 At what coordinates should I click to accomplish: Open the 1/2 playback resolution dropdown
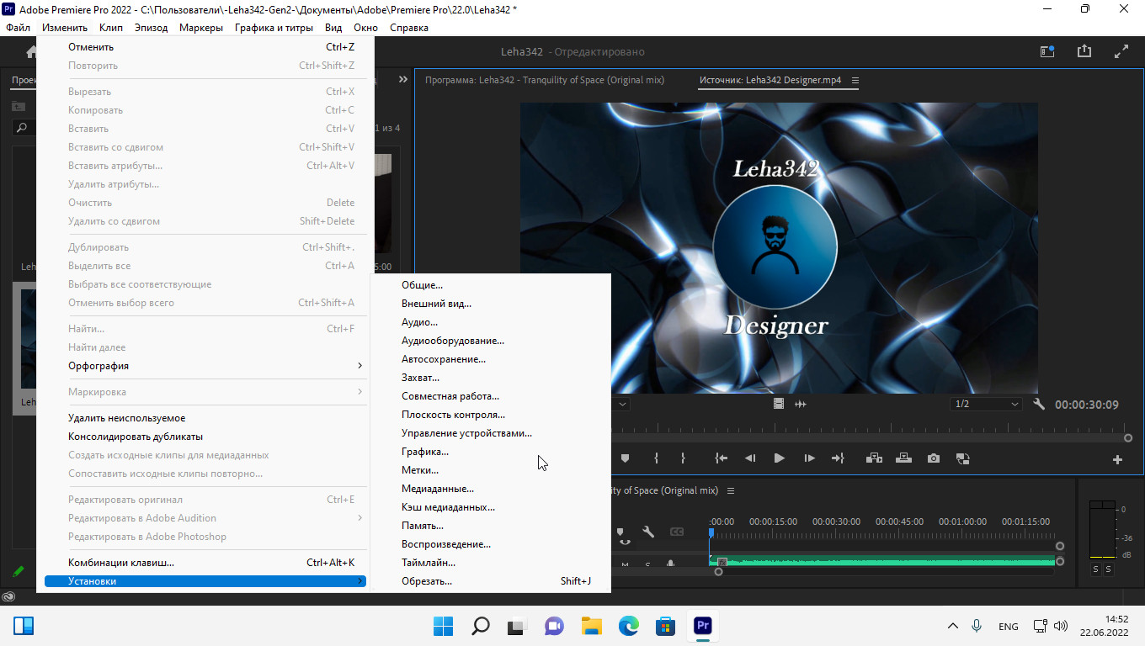[986, 405]
